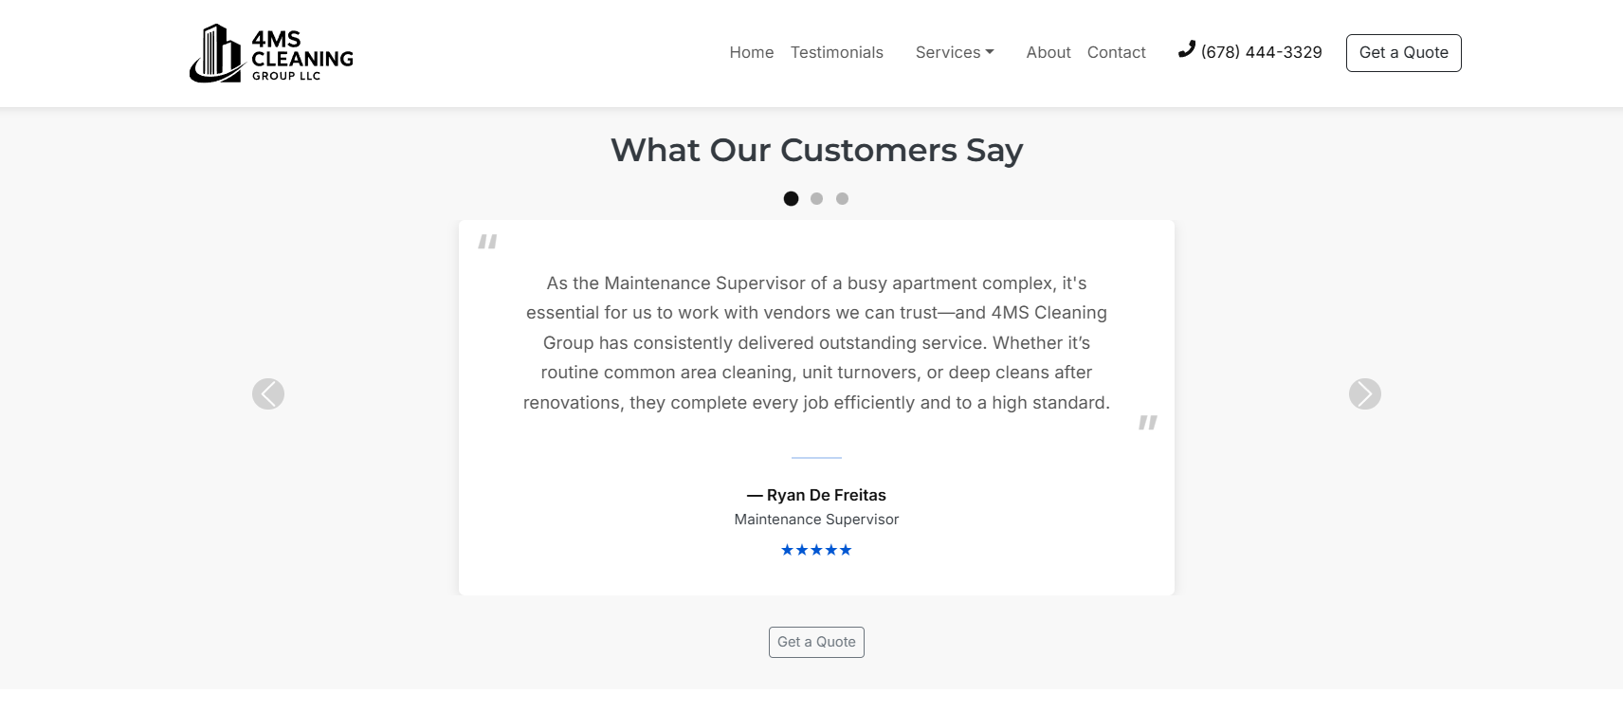This screenshot has height=712, width=1623.
Task: Select the first carousel dot
Action: tap(792, 198)
